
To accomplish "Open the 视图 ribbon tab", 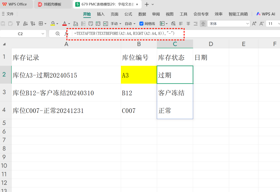I will click(x=170, y=14).
